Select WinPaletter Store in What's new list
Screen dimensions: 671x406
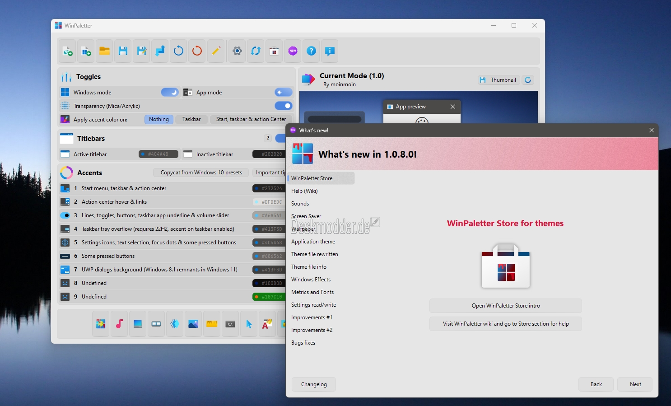(x=321, y=178)
